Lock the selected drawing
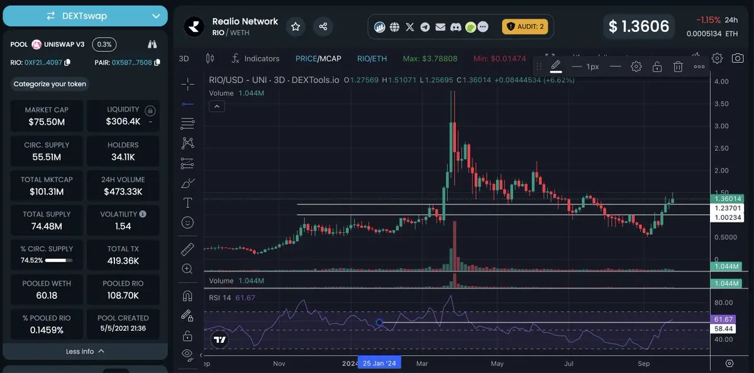Image resolution: width=754 pixels, height=373 pixels. [x=657, y=67]
